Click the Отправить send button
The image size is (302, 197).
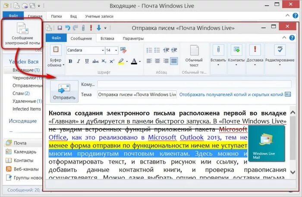[64, 91]
